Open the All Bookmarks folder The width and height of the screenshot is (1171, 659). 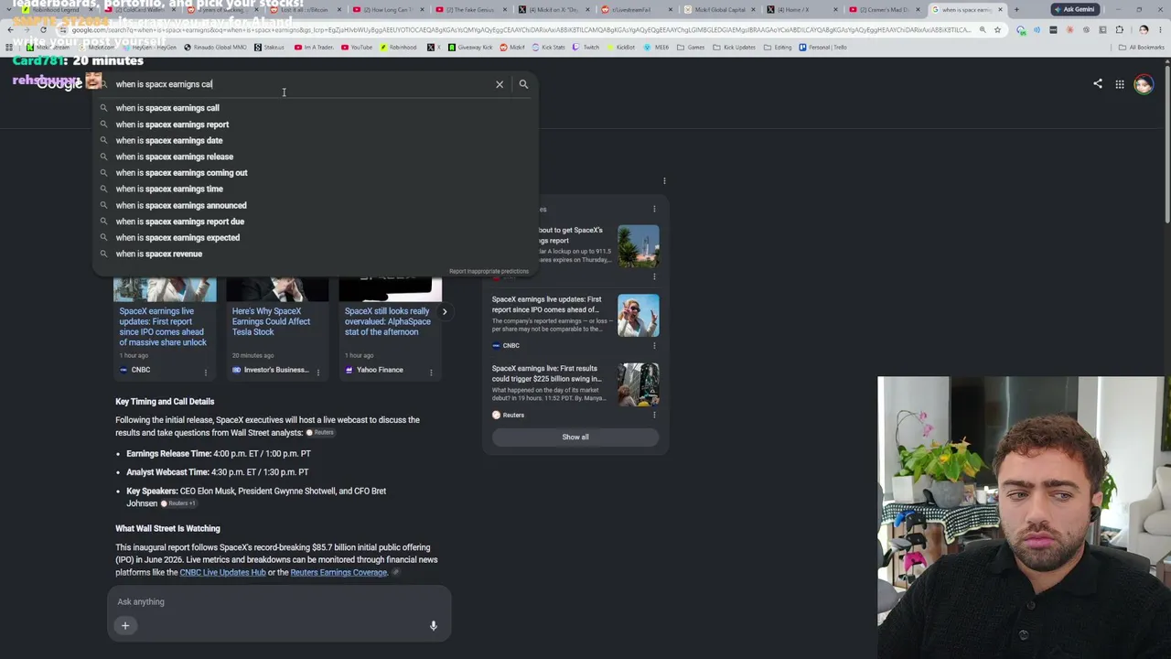click(x=1142, y=48)
